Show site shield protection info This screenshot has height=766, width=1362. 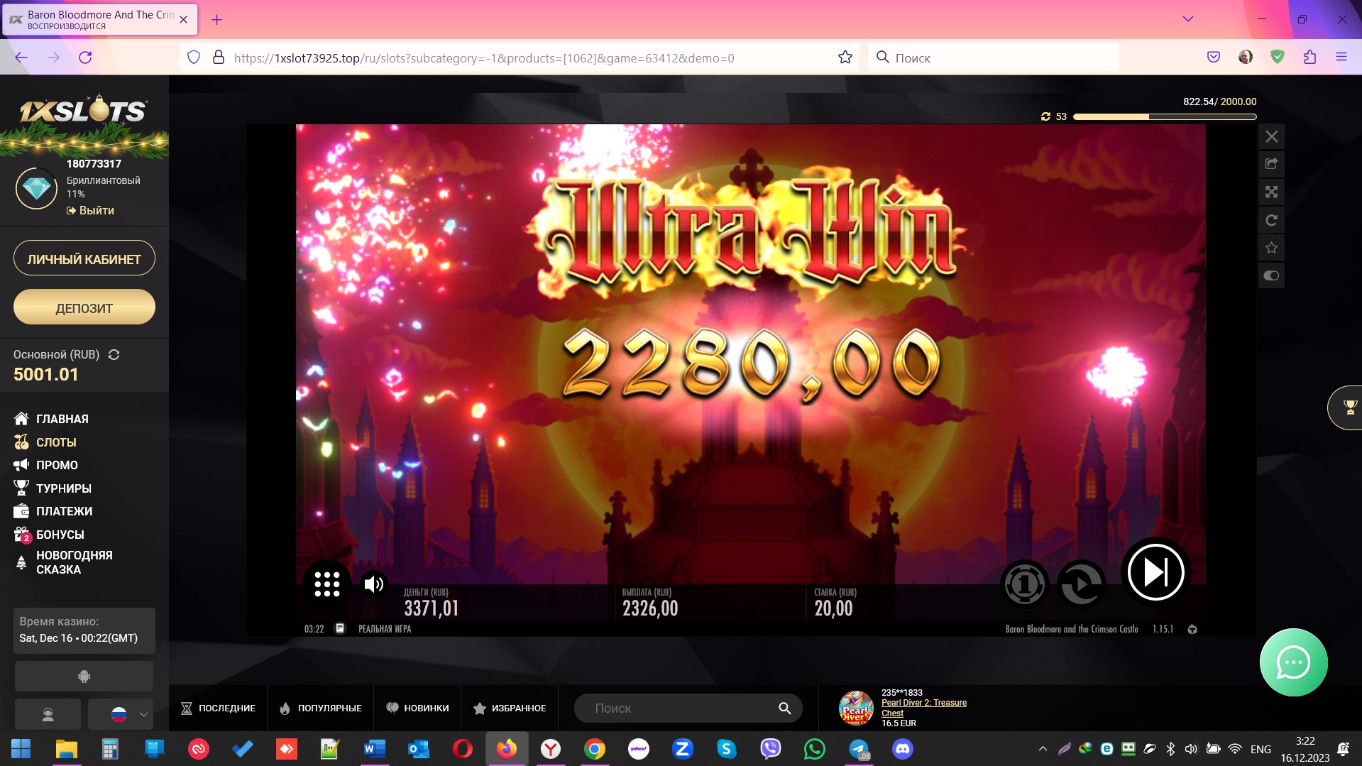pyautogui.click(x=194, y=58)
